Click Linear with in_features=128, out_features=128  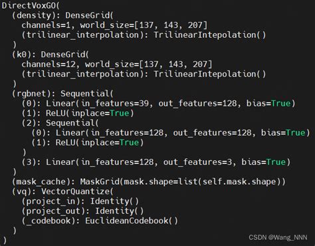(171, 132)
